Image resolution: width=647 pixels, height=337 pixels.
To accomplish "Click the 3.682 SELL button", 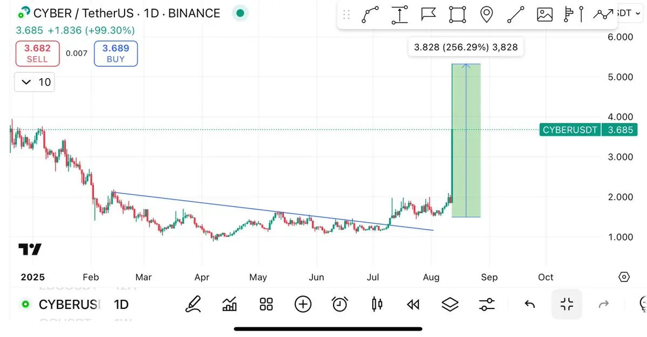I will pyautogui.click(x=38, y=53).
